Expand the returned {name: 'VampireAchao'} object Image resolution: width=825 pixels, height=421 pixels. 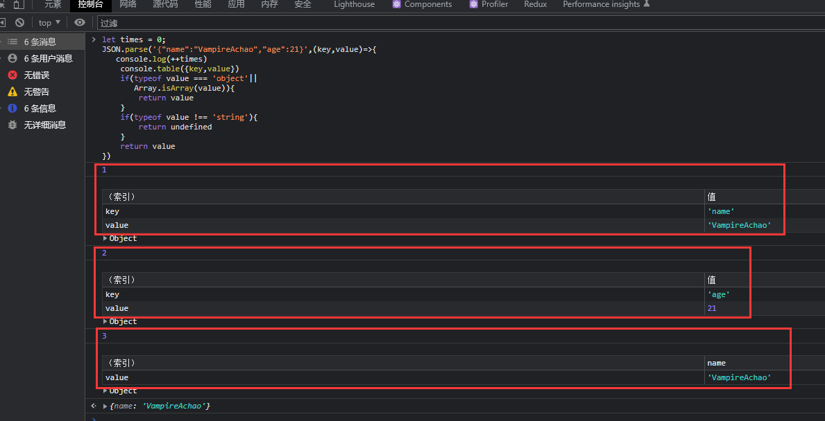pyautogui.click(x=105, y=405)
